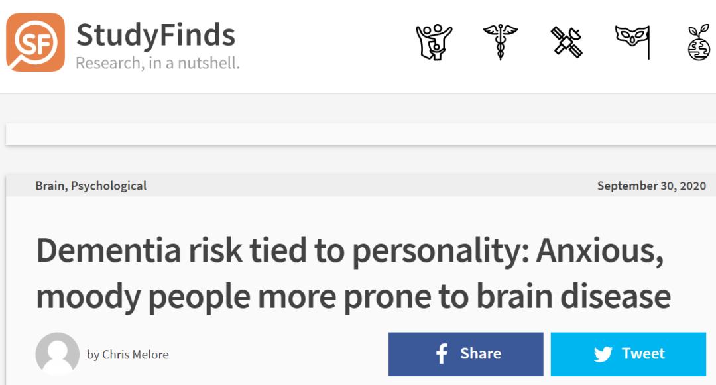The image size is (716, 385).
Task: Click the gray author avatar image
Action: [x=57, y=354]
